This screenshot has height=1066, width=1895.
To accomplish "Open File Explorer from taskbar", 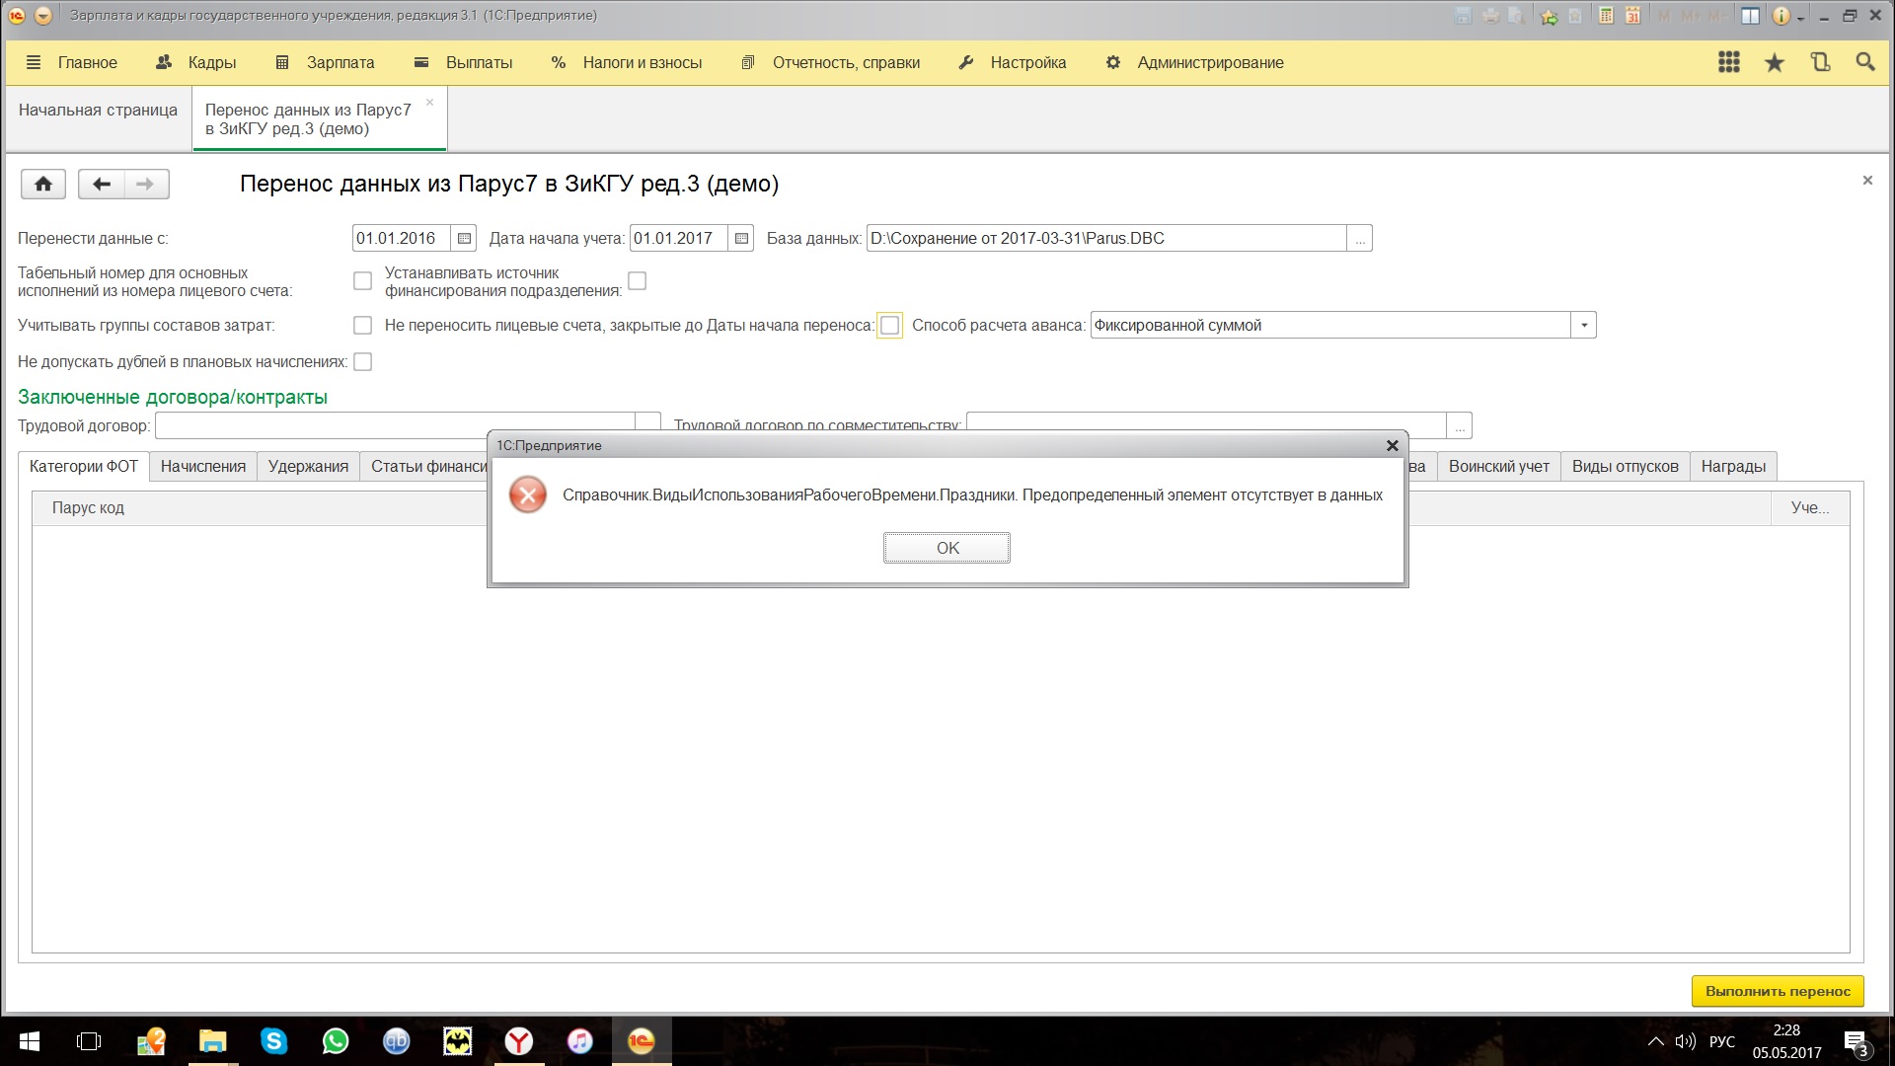I will (x=212, y=1041).
